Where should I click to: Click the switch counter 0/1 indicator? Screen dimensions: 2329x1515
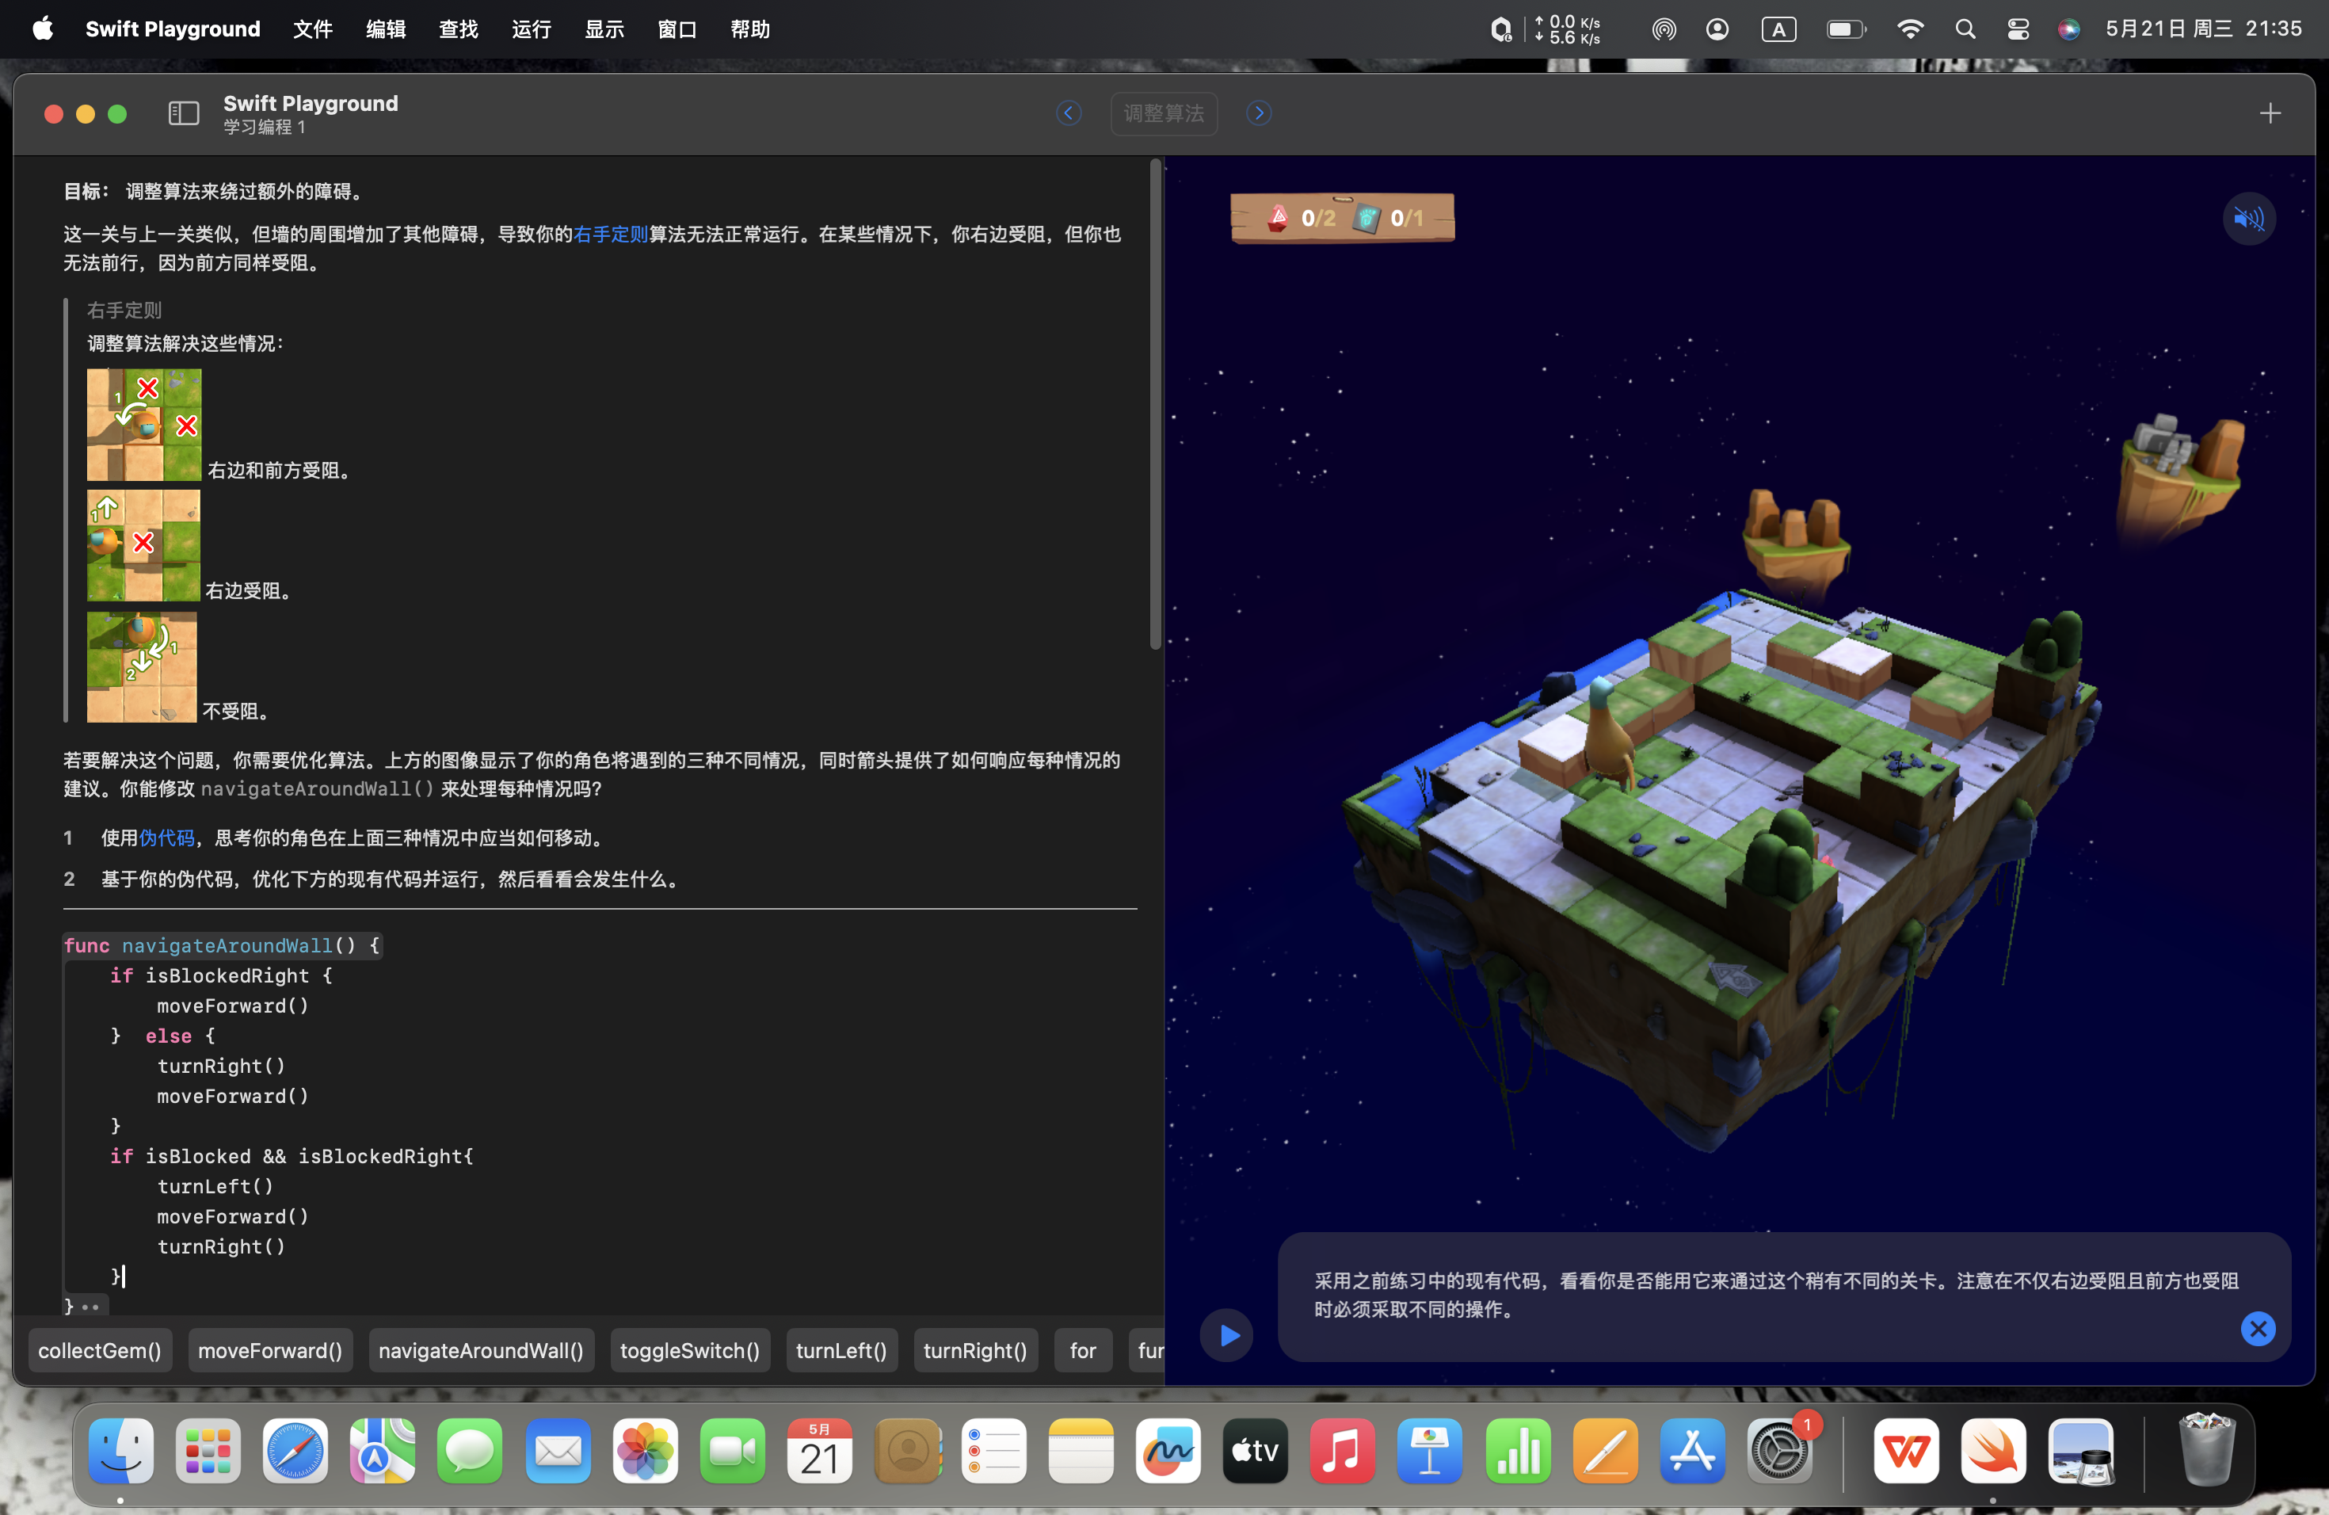(x=1389, y=218)
